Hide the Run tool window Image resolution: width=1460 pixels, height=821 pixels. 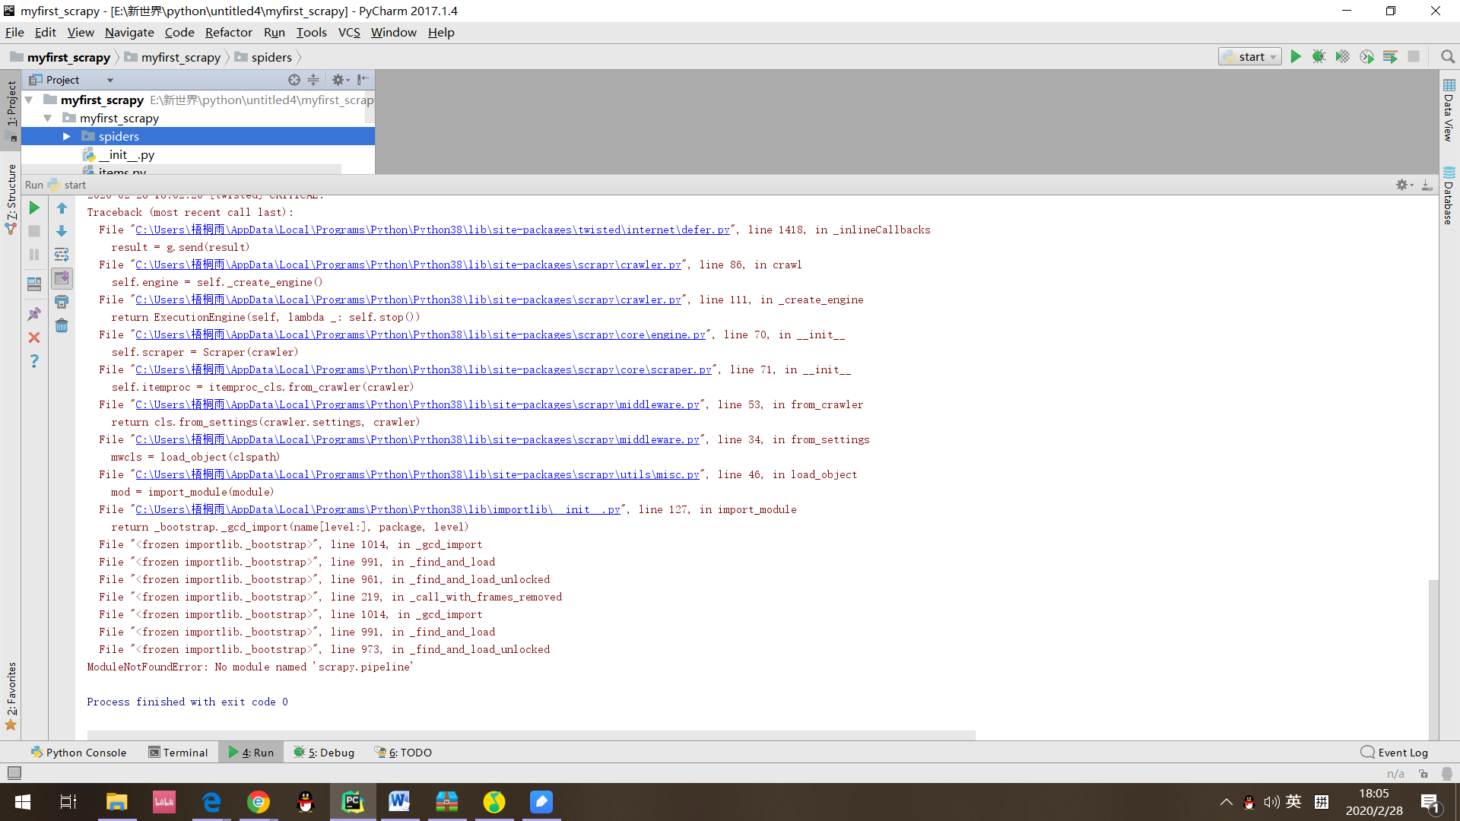click(1427, 185)
